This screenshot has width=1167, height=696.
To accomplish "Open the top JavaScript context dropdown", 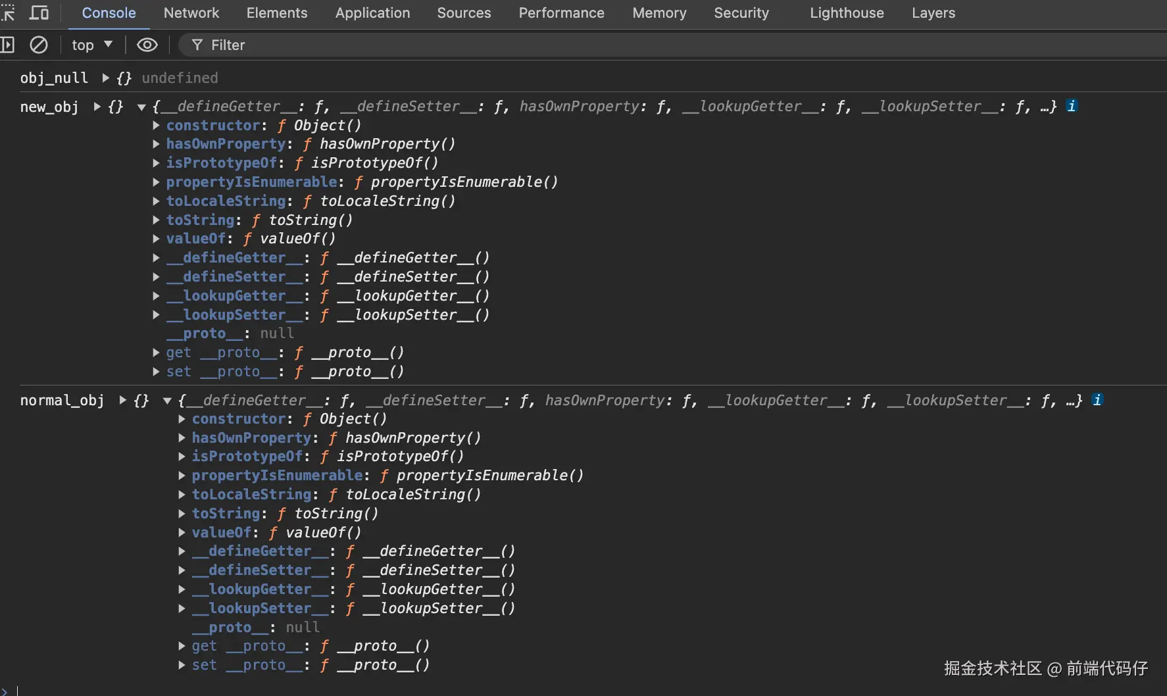I will (92, 45).
